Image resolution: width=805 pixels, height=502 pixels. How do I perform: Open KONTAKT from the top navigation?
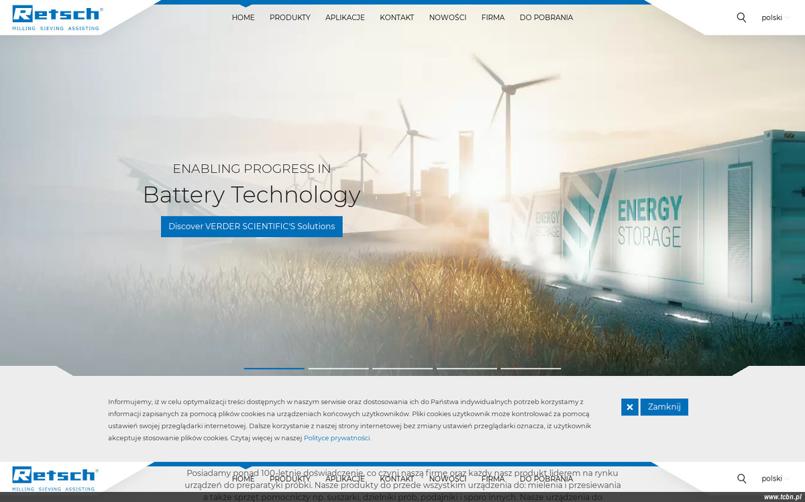point(397,17)
